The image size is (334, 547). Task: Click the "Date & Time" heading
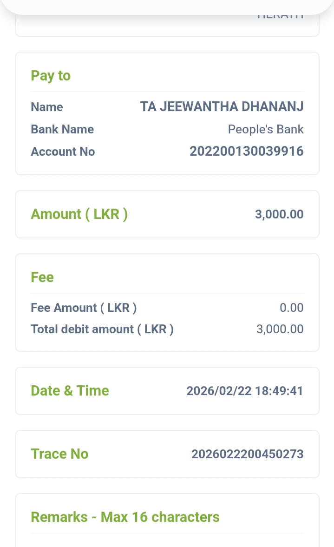pyautogui.click(x=70, y=391)
